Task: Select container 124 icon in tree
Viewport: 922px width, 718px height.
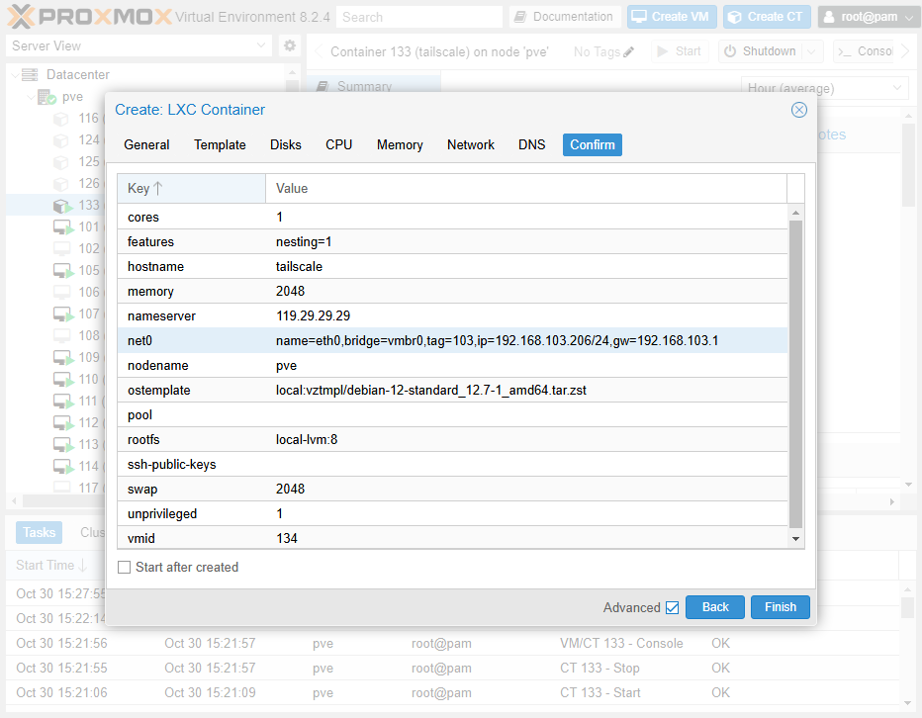Action: tap(61, 140)
